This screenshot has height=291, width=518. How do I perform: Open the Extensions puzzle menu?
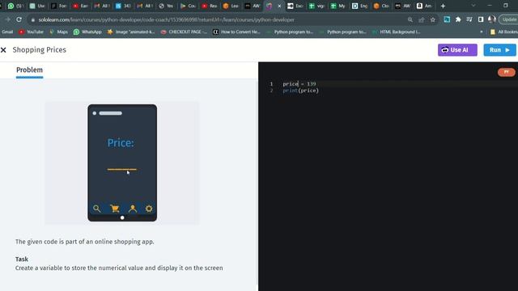pos(458,19)
